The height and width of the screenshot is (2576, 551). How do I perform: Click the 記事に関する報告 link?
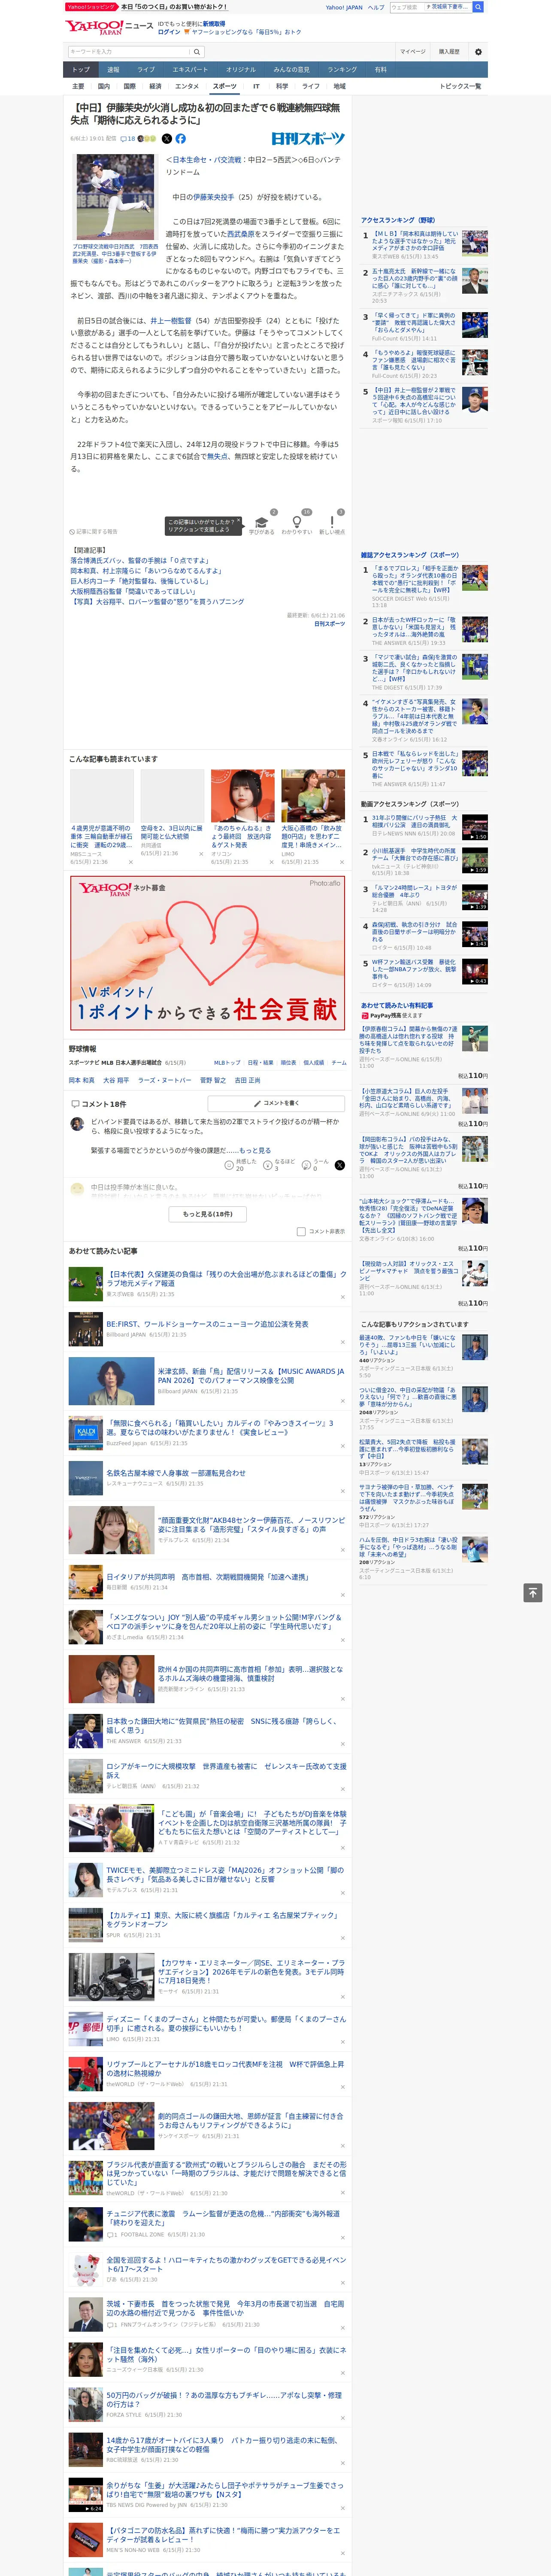[94, 531]
